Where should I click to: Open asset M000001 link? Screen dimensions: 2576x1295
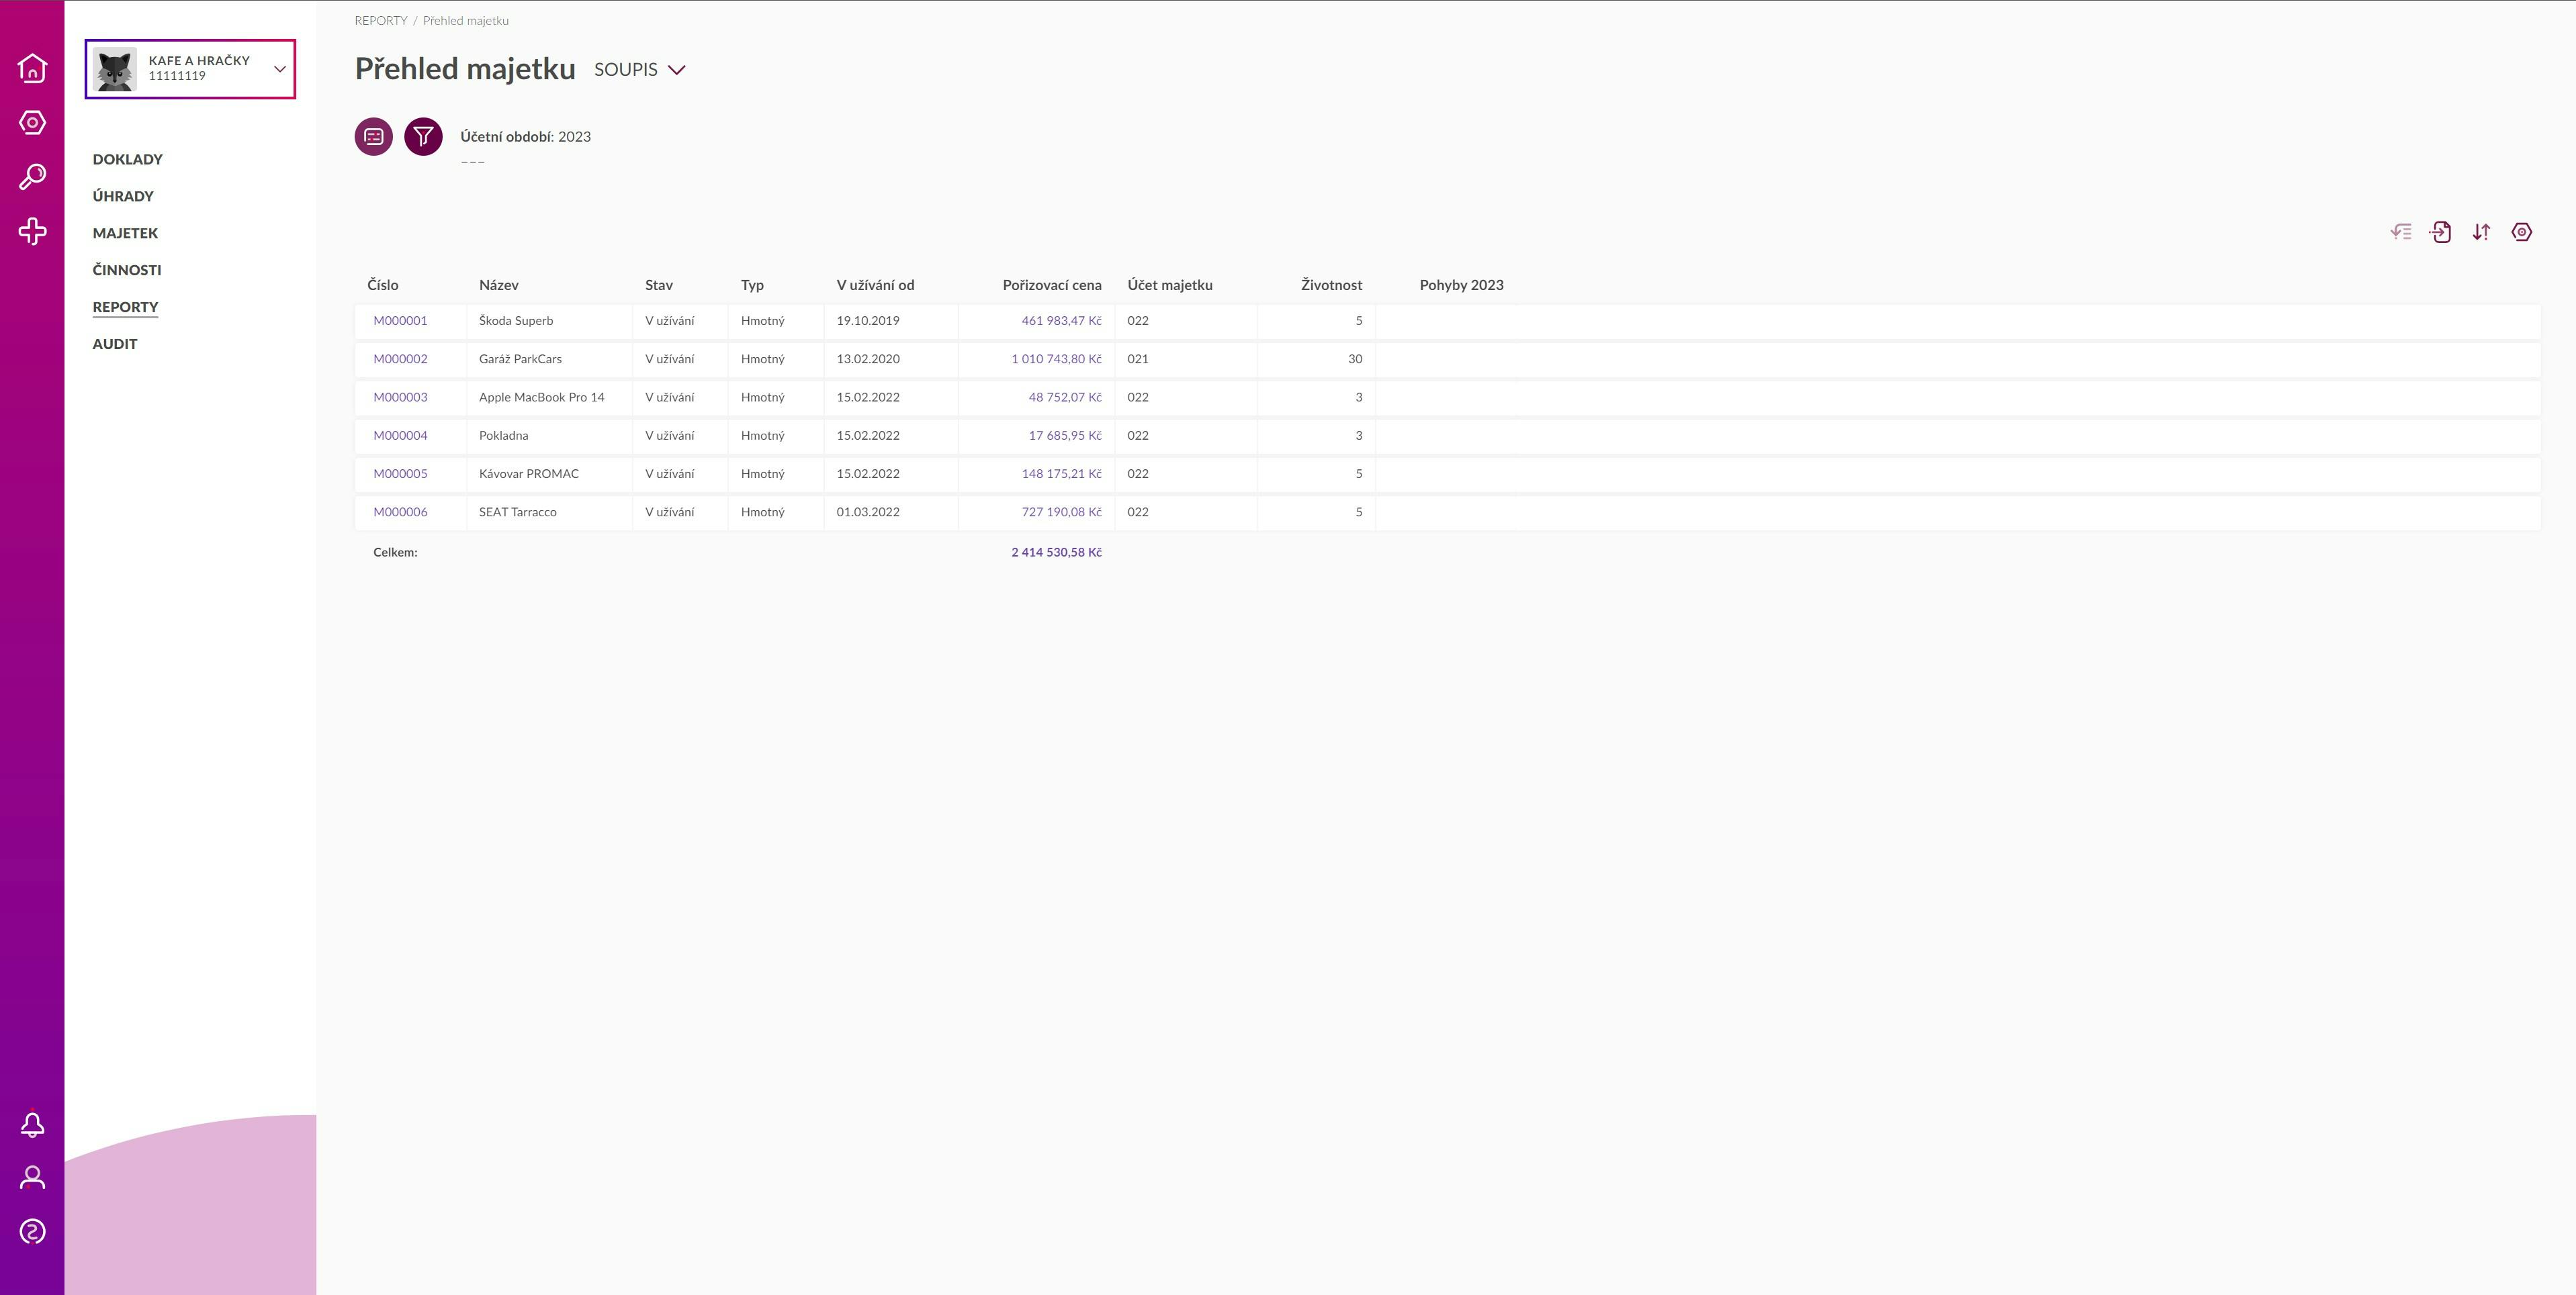click(400, 321)
